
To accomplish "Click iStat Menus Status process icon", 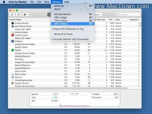I will click(13, 26).
